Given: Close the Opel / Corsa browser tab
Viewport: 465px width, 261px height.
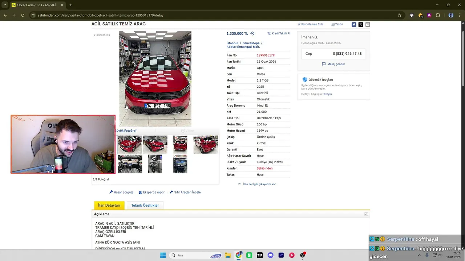Looking at the screenshot, I should (61, 5).
